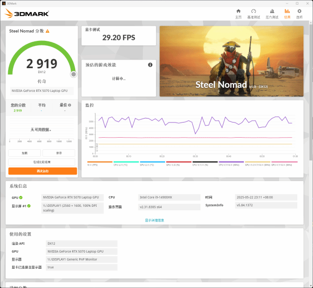This screenshot has width=313, height=288.
Task: Go to 基准测试 benchmarks tab
Action: 253,14
